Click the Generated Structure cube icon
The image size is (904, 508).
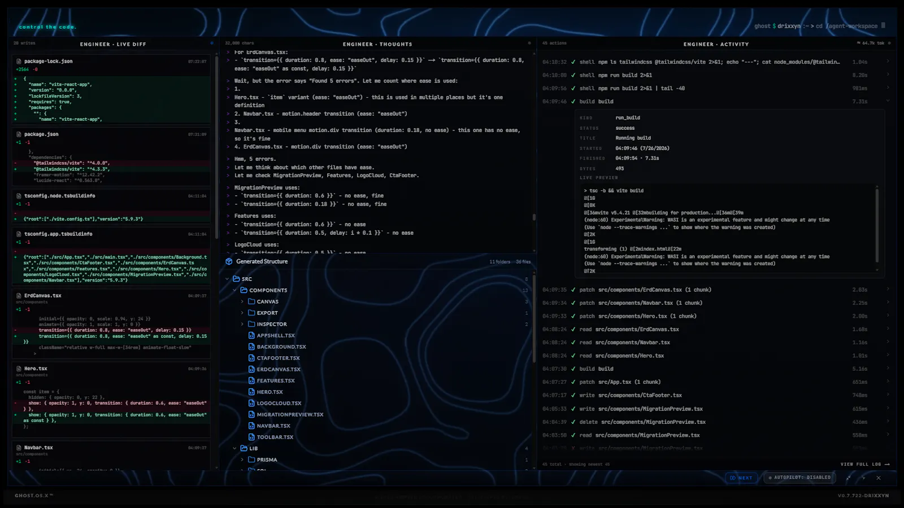coord(229,261)
